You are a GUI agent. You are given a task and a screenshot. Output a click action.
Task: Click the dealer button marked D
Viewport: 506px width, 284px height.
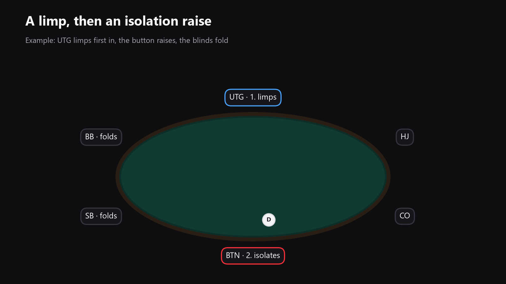[x=269, y=220]
